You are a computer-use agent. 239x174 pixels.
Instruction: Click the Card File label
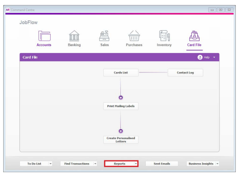pyautogui.click(x=194, y=45)
